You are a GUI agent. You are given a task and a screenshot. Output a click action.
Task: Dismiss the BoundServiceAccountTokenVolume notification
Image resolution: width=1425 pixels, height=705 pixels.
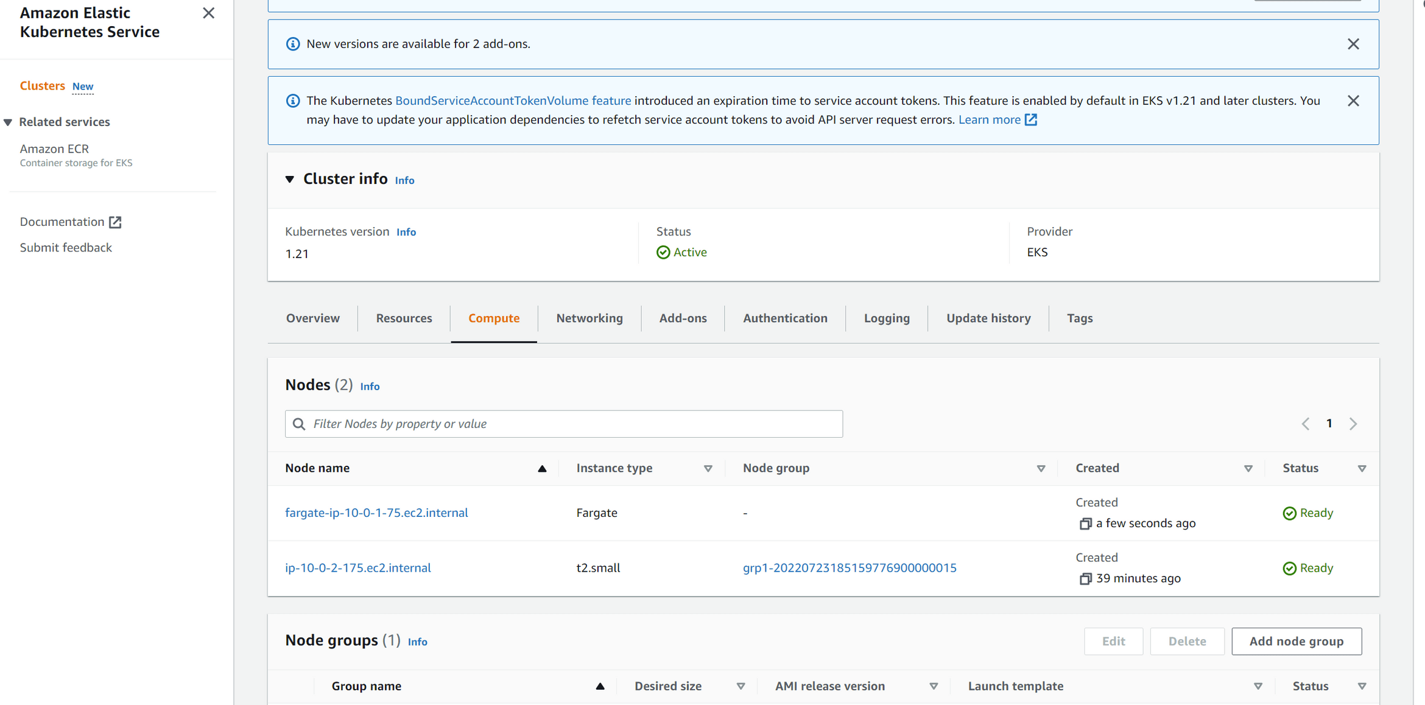tap(1353, 101)
